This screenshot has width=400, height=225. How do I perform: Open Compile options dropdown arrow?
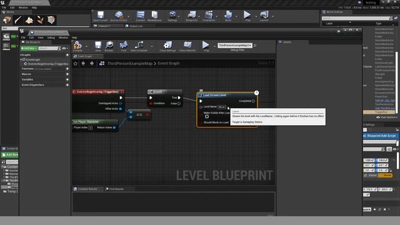pyautogui.click(x=86, y=46)
